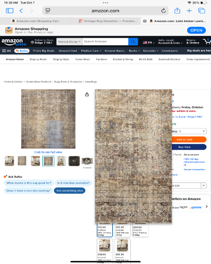Play the product video thumbnail
This screenshot has height=264, width=211.
87,161
